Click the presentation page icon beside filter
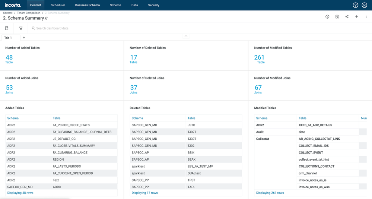Viewport: 372px width, 199px height. tap(7, 28)
